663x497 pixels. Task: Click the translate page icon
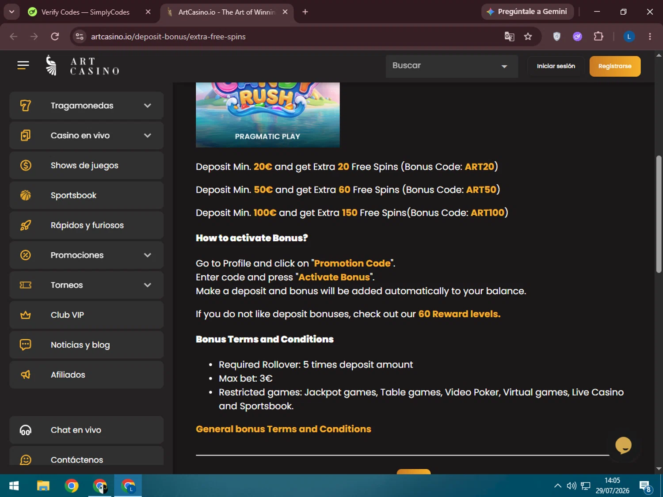pyautogui.click(x=509, y=37)
